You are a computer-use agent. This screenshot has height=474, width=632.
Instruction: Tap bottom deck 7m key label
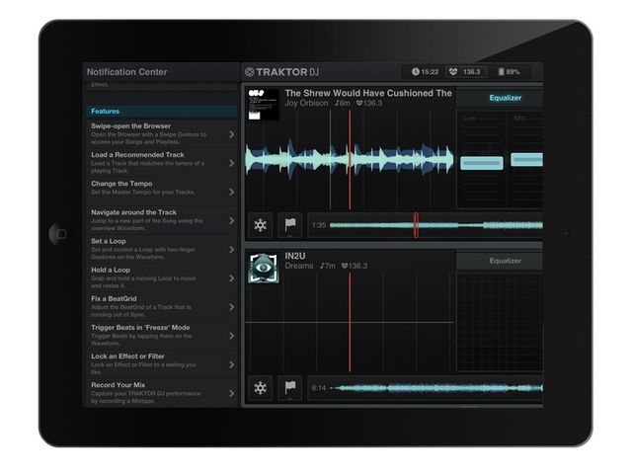[x=328, y=266]
